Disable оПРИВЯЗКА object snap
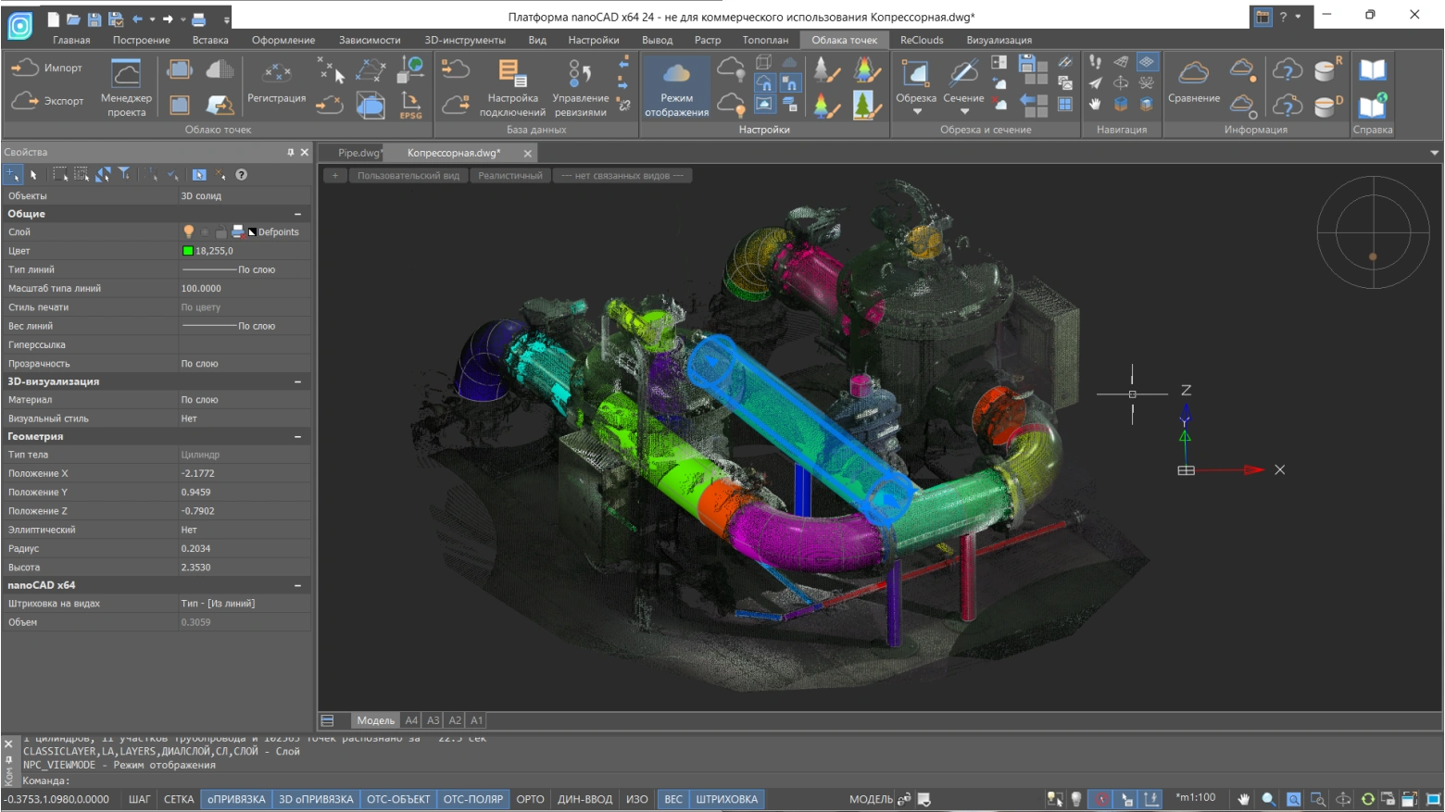The height and width of the screenshot is (812, 1445). click(x=236, y=799)
